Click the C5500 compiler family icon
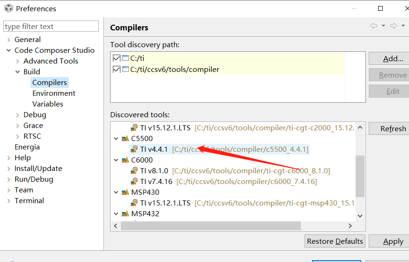 pos(125,139)
